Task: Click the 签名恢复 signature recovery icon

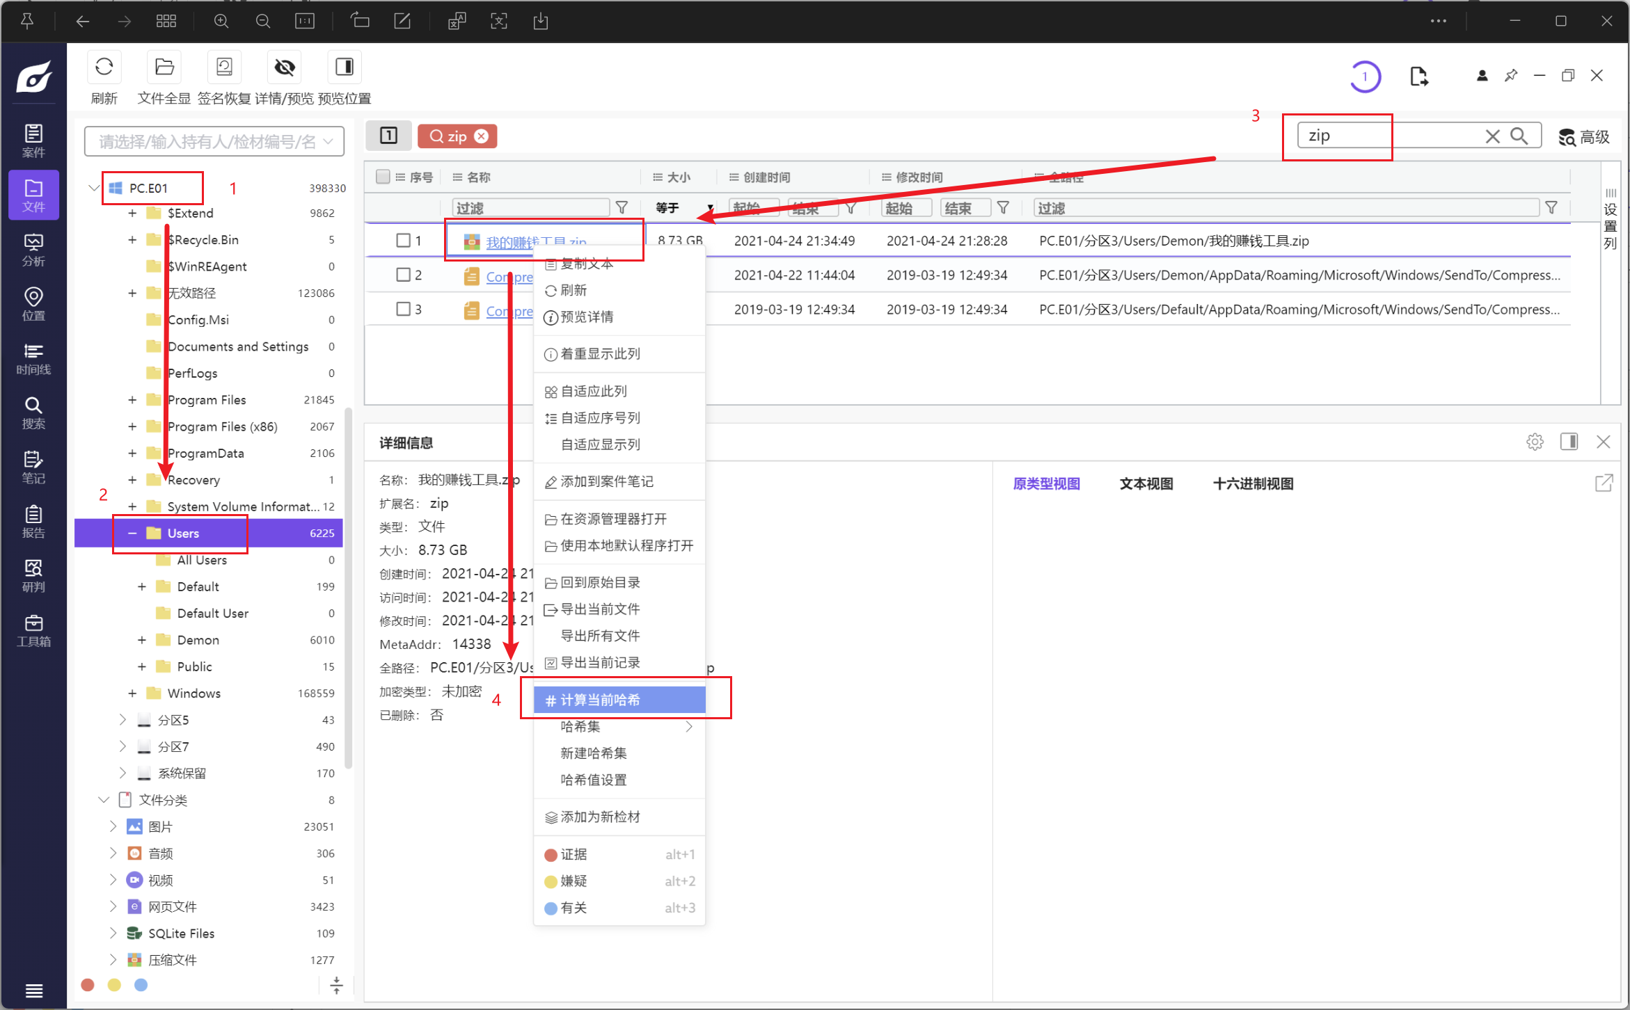Action: point(224,67)
